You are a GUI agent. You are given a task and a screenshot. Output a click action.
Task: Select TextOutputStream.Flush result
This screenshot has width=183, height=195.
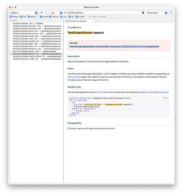click(36, 39)
